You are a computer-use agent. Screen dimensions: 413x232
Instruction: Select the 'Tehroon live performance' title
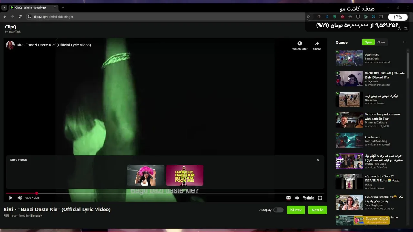(x=382, y=116)
